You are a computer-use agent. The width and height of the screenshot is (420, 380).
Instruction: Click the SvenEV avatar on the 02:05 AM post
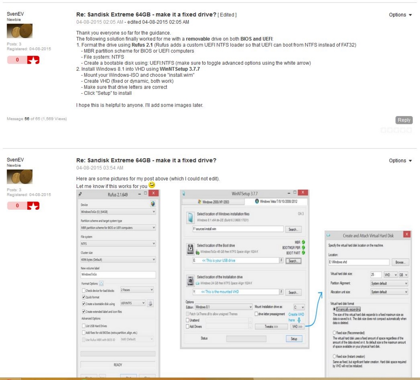(x=20, y=31)
